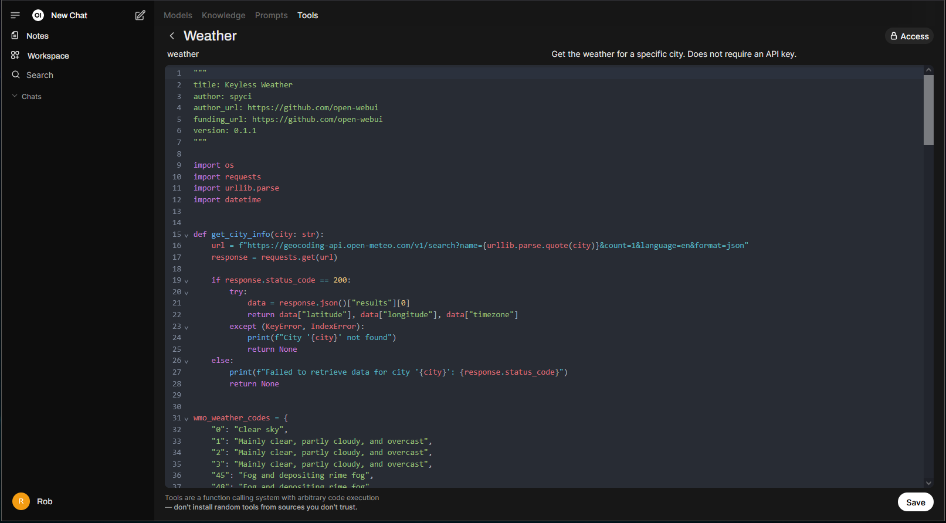
Task: Click the scrollbar up arrow
Action: pyautogui.click(x=928, y=70)
